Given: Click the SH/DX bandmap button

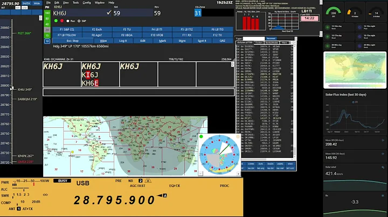Looking at the screenshot, I should coord(26,3).
